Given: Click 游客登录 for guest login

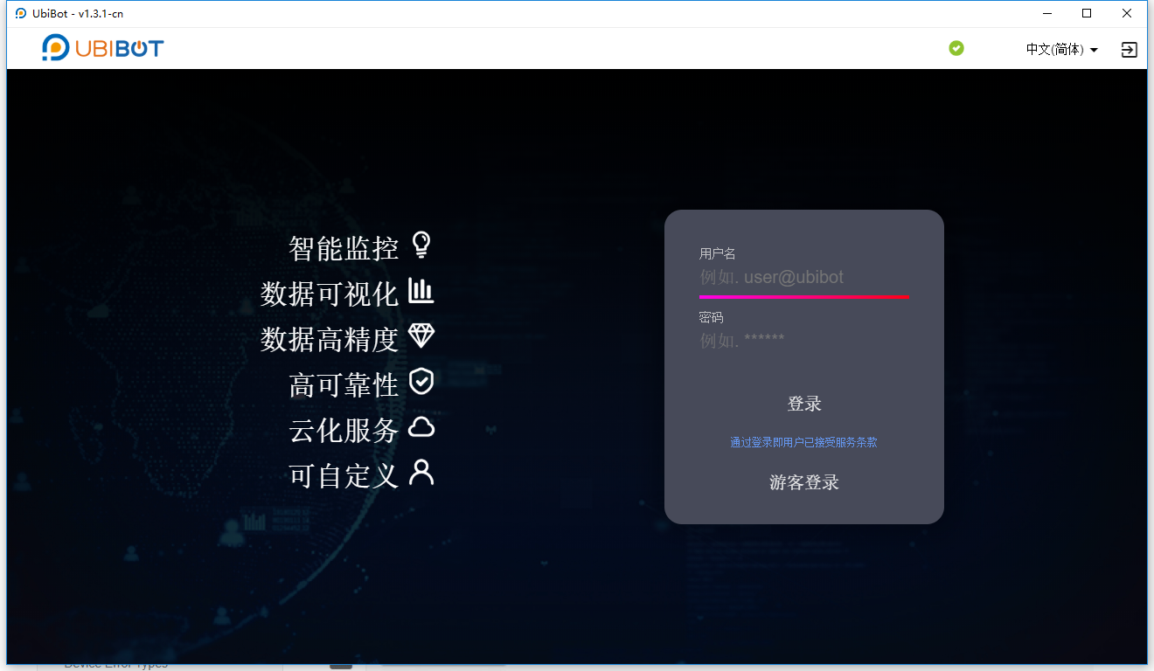Looking at the screenshot, I should tap(803, 482).
